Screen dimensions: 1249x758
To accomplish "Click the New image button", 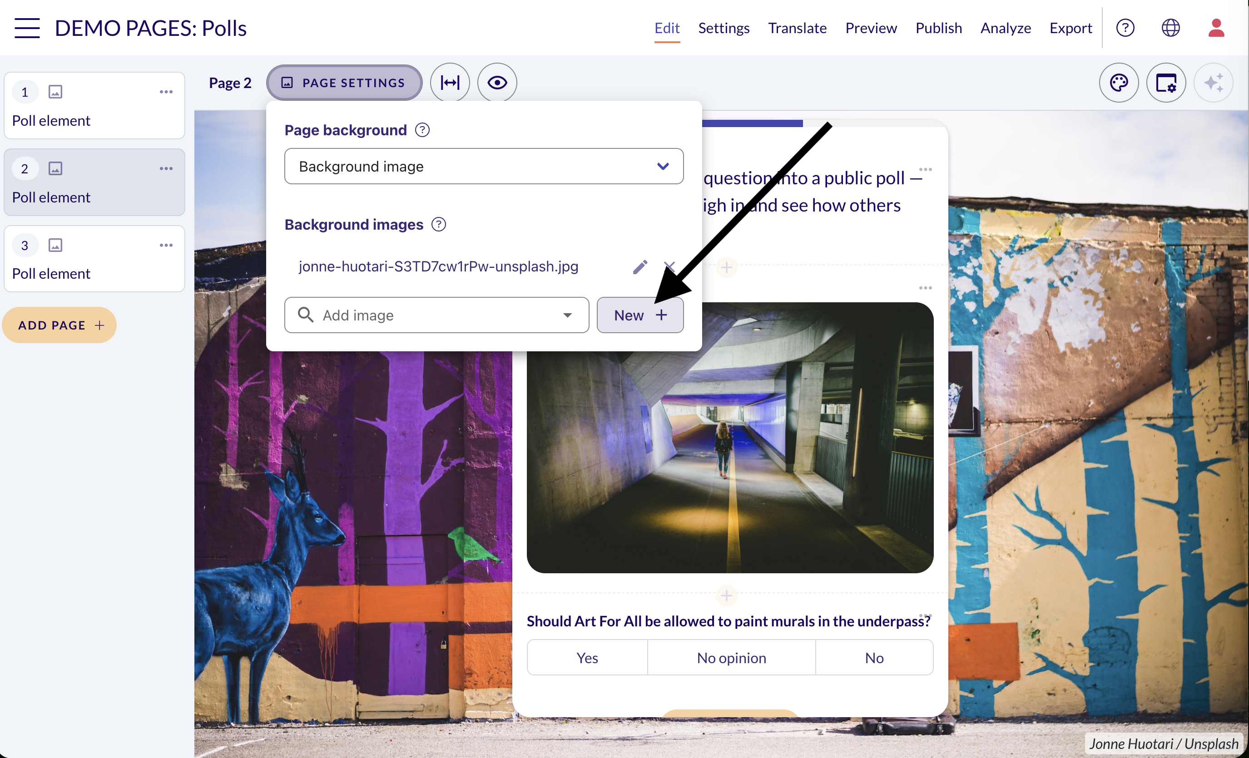I will pyautogui.click(x=639, y=315).
